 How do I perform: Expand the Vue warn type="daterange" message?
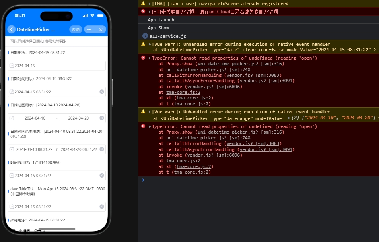pos(150,112)
